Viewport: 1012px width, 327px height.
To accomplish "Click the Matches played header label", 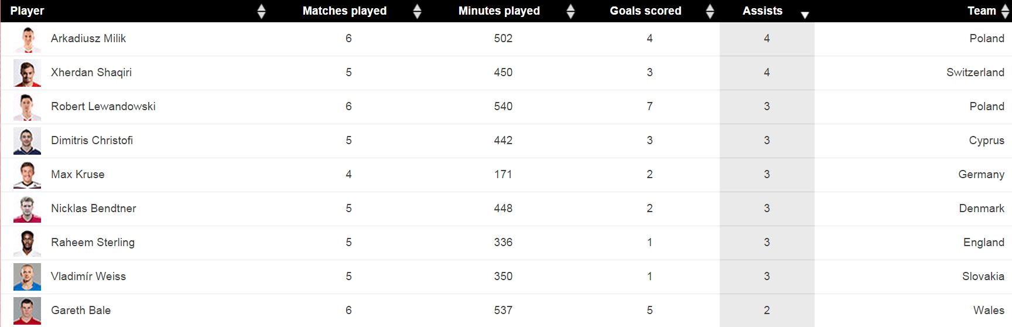I will point(344,11).
